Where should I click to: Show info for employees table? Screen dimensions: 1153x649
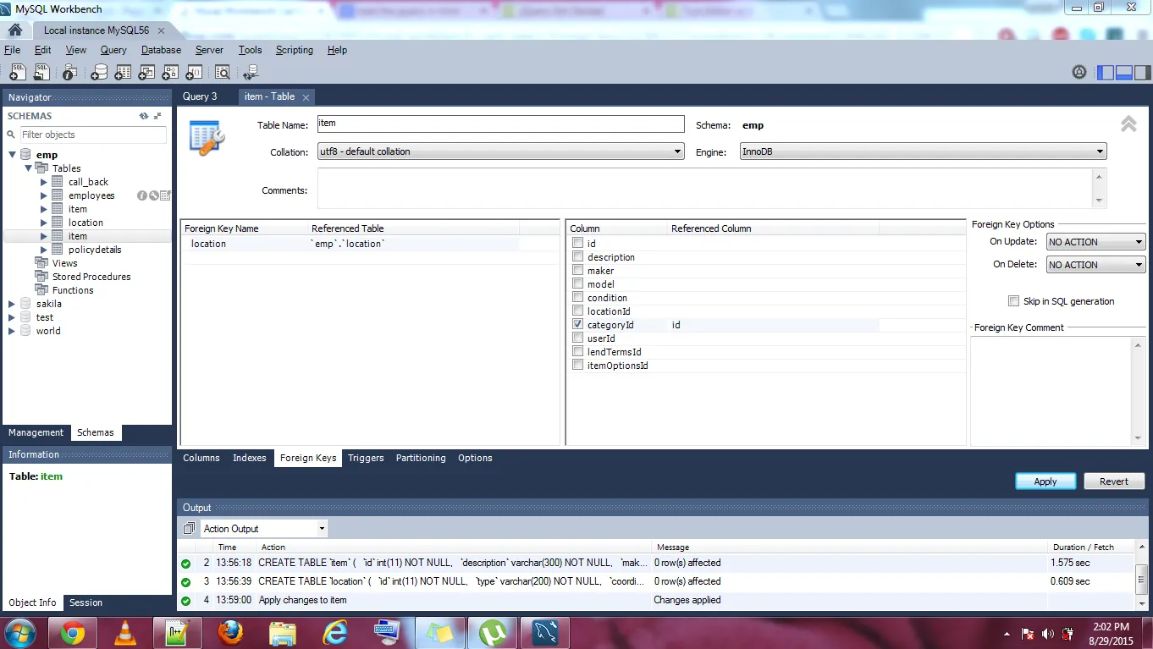click(x=142, y=195)
